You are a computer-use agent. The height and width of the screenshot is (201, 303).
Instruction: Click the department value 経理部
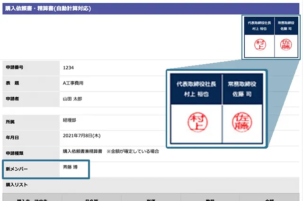point(69,120)
